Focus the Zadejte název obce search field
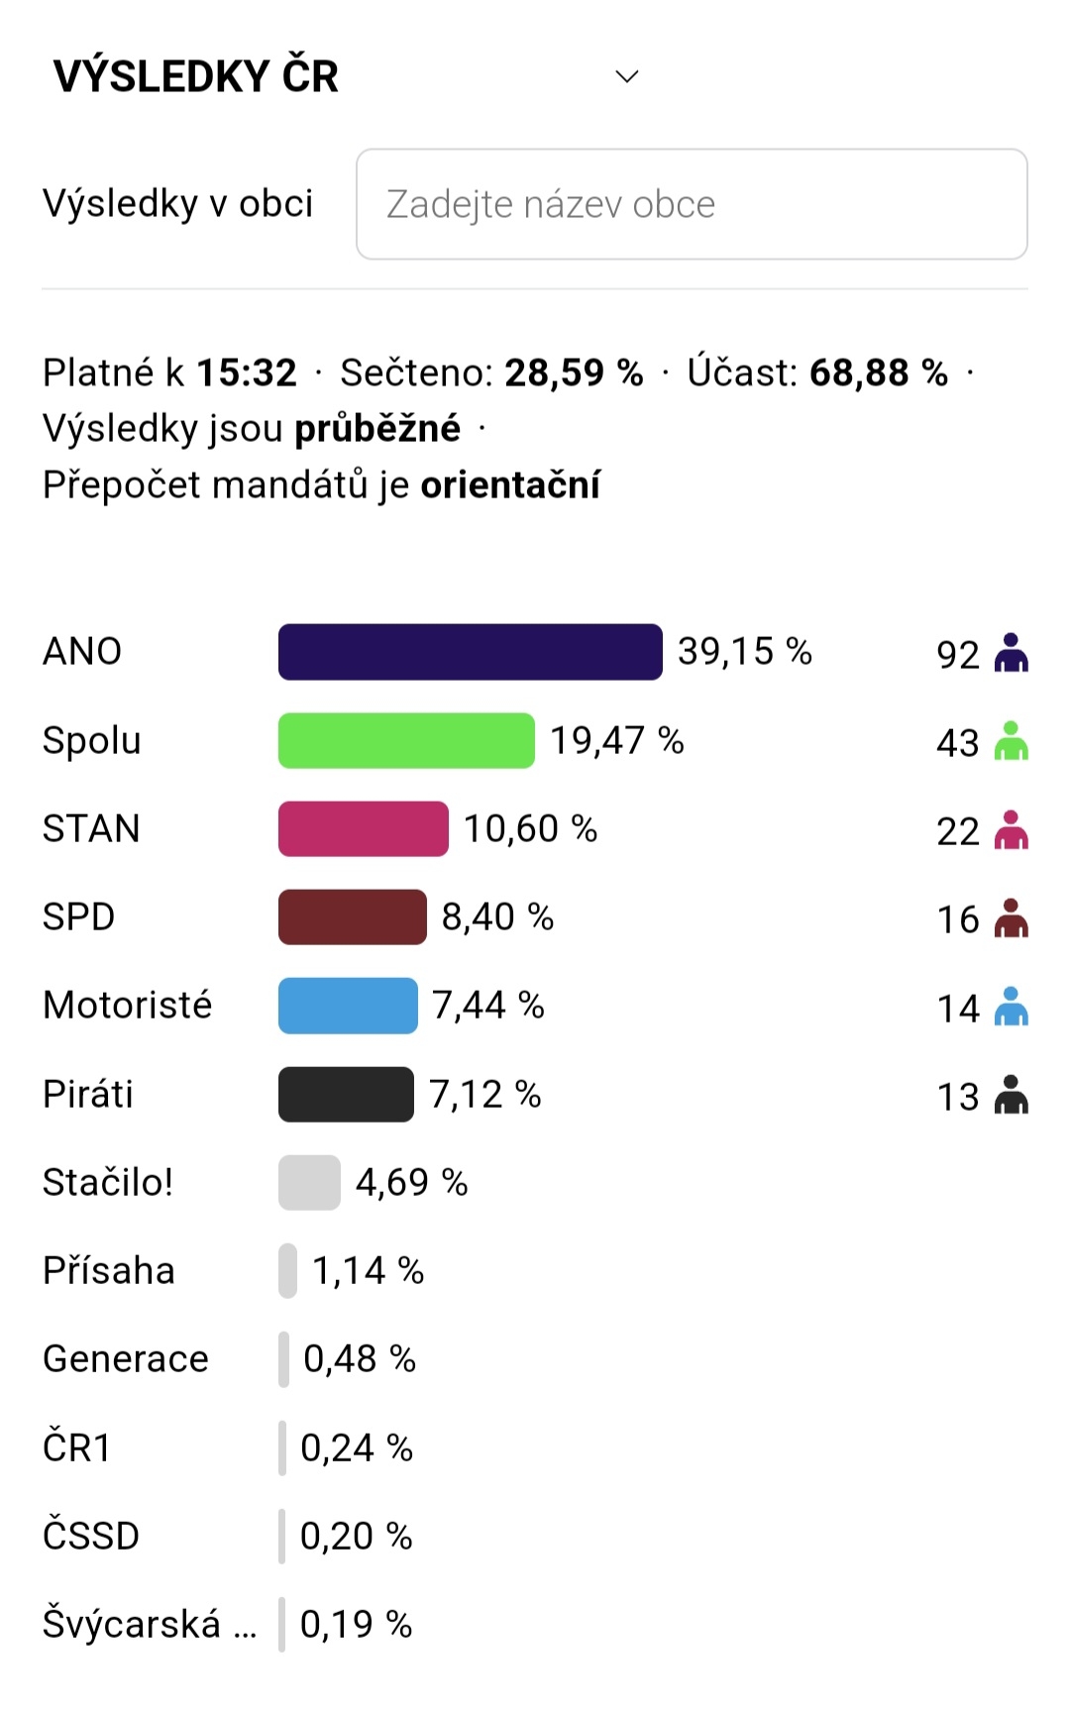1070x1712 pixels. 692,204
